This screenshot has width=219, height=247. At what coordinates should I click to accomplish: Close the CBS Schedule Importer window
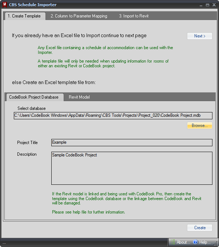coord(214,5)
